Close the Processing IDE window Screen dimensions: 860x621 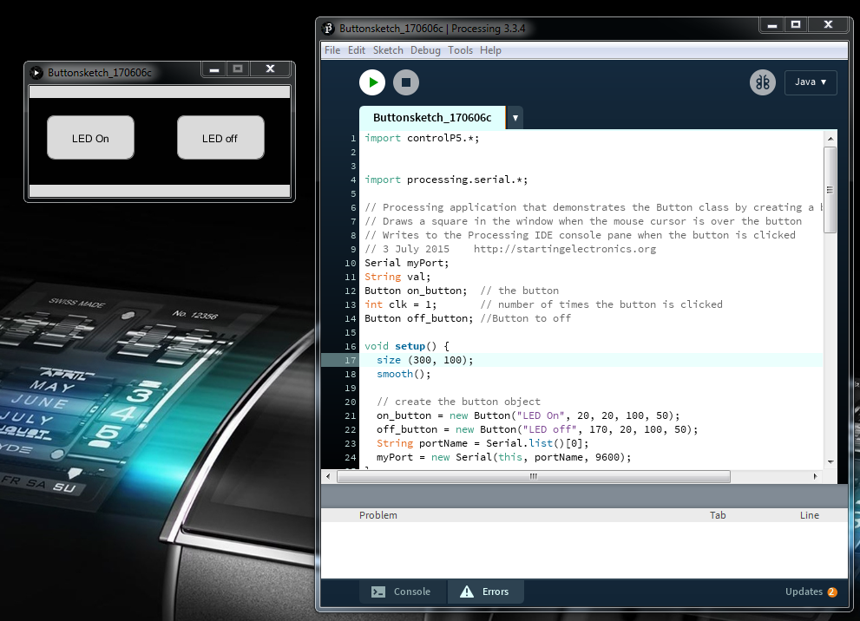(828, 25)
